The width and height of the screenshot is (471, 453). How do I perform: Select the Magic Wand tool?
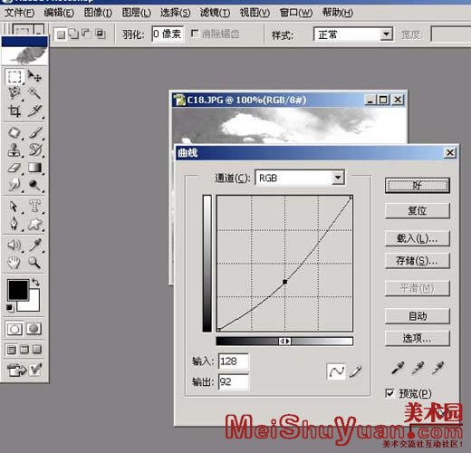34,93
